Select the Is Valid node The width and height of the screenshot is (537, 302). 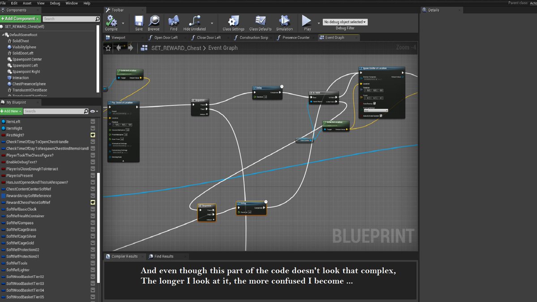324,98
